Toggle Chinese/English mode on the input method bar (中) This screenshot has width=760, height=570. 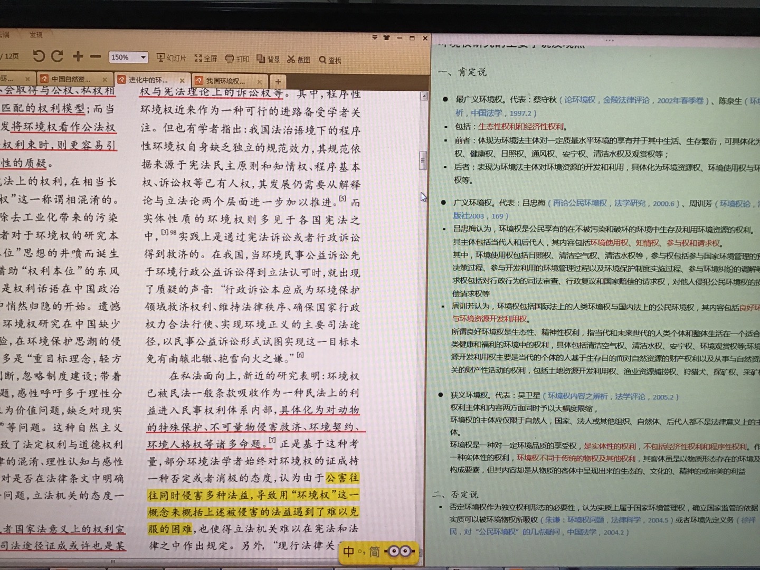point(349,552)
